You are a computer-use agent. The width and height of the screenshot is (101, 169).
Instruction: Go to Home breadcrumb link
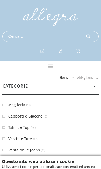click(x=64, y=78)
